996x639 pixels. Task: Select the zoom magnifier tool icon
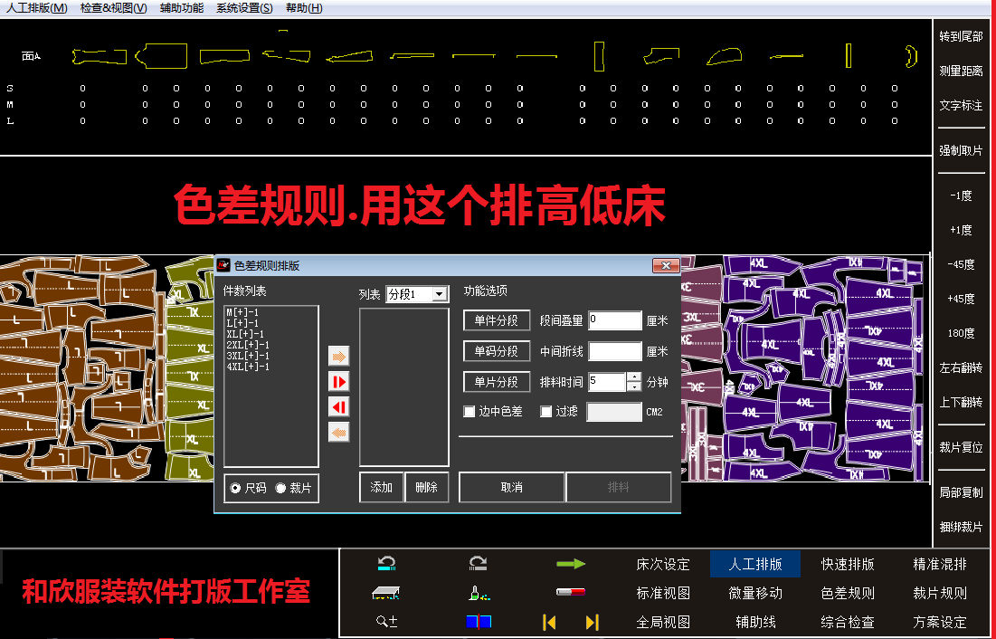coord(387,623)
